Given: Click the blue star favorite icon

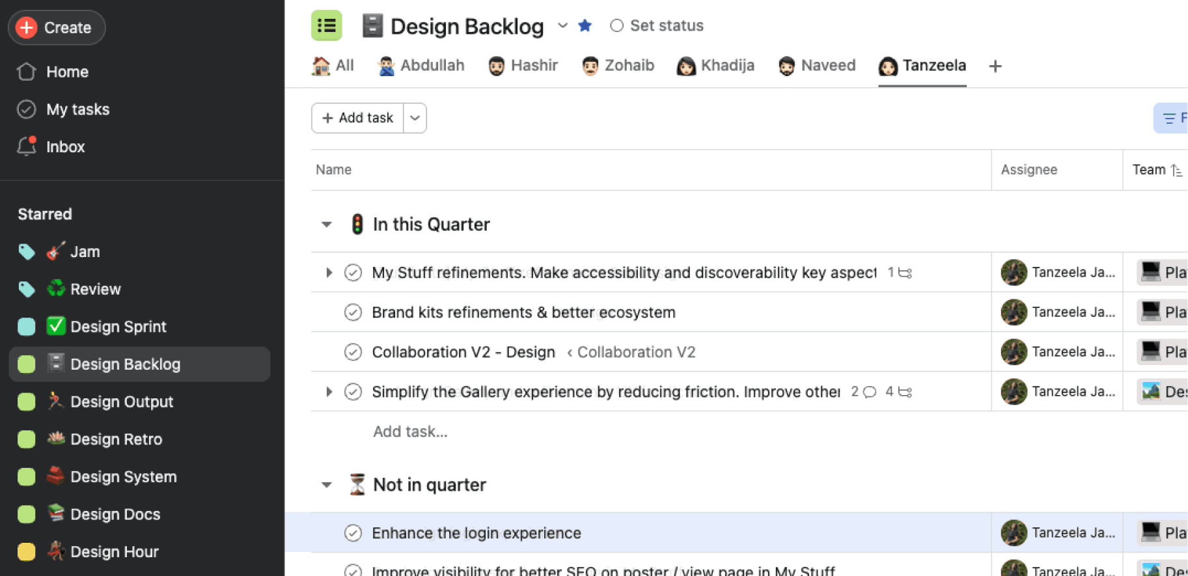Looking at the screenshot, I should tap(585, 26).
